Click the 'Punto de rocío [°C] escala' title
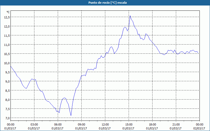Screen dimensions: 210x131 (x=108, y=3)
